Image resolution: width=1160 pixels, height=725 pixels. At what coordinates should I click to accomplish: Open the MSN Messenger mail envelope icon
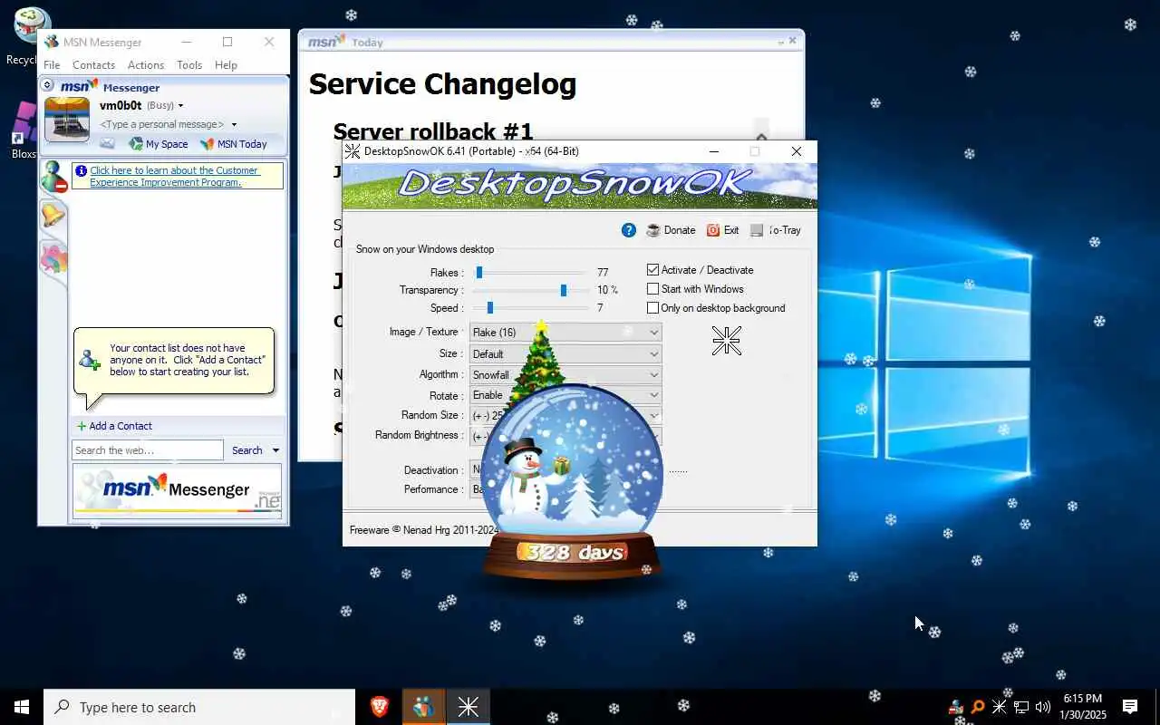click(x=107, y=143)
